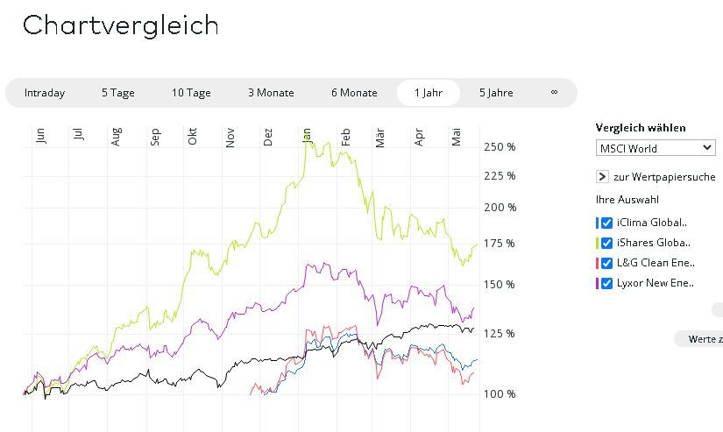This screenshot has width=723, height=432.
Task: Switch chart to 6 Monate
Action: pyautogui.click(x=354, y=93)
